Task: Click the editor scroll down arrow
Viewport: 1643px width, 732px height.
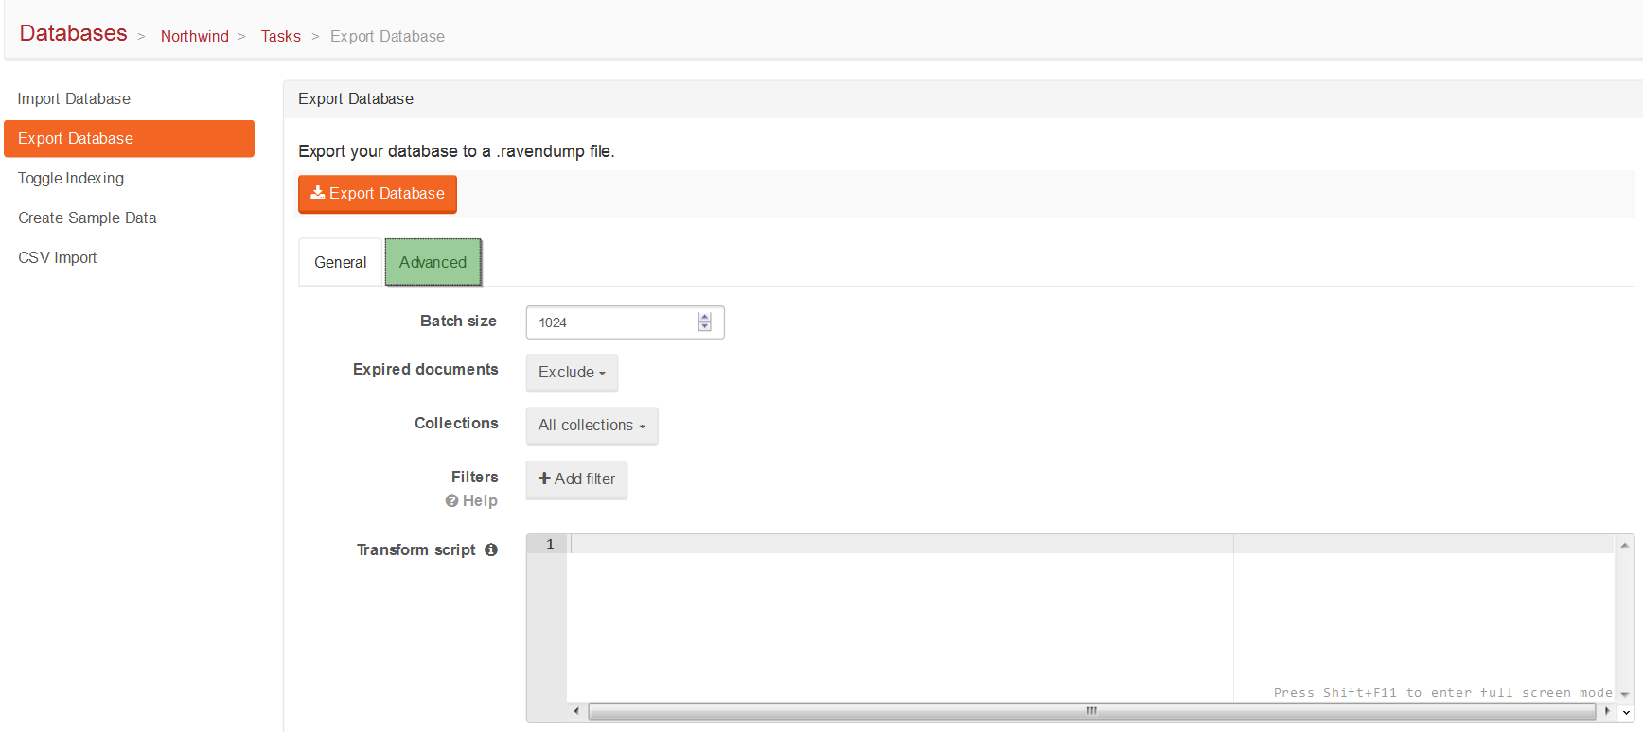Action: tap(1625, 695)
